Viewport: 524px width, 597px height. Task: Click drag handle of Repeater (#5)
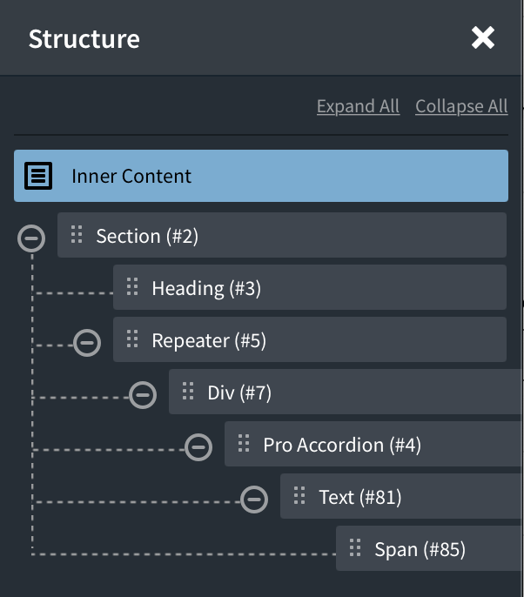coord(132,339)
